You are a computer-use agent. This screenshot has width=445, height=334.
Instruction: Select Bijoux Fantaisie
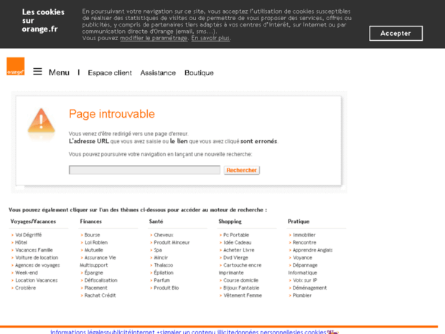241,288
